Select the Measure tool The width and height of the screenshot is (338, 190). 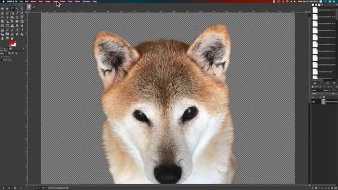click(2, 17)
